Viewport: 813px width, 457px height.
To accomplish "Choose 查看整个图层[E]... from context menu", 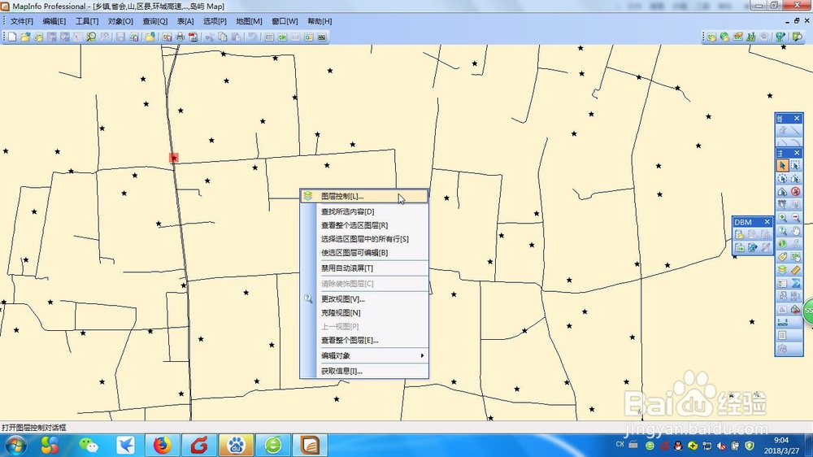I will coord(364,340).
